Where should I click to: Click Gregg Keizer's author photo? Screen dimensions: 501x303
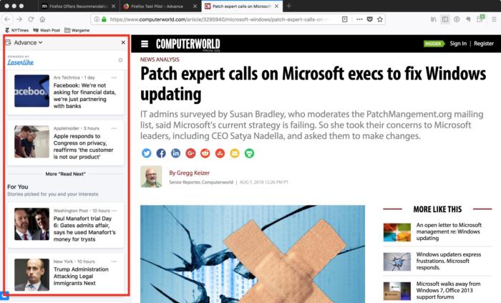pos(151,176)
